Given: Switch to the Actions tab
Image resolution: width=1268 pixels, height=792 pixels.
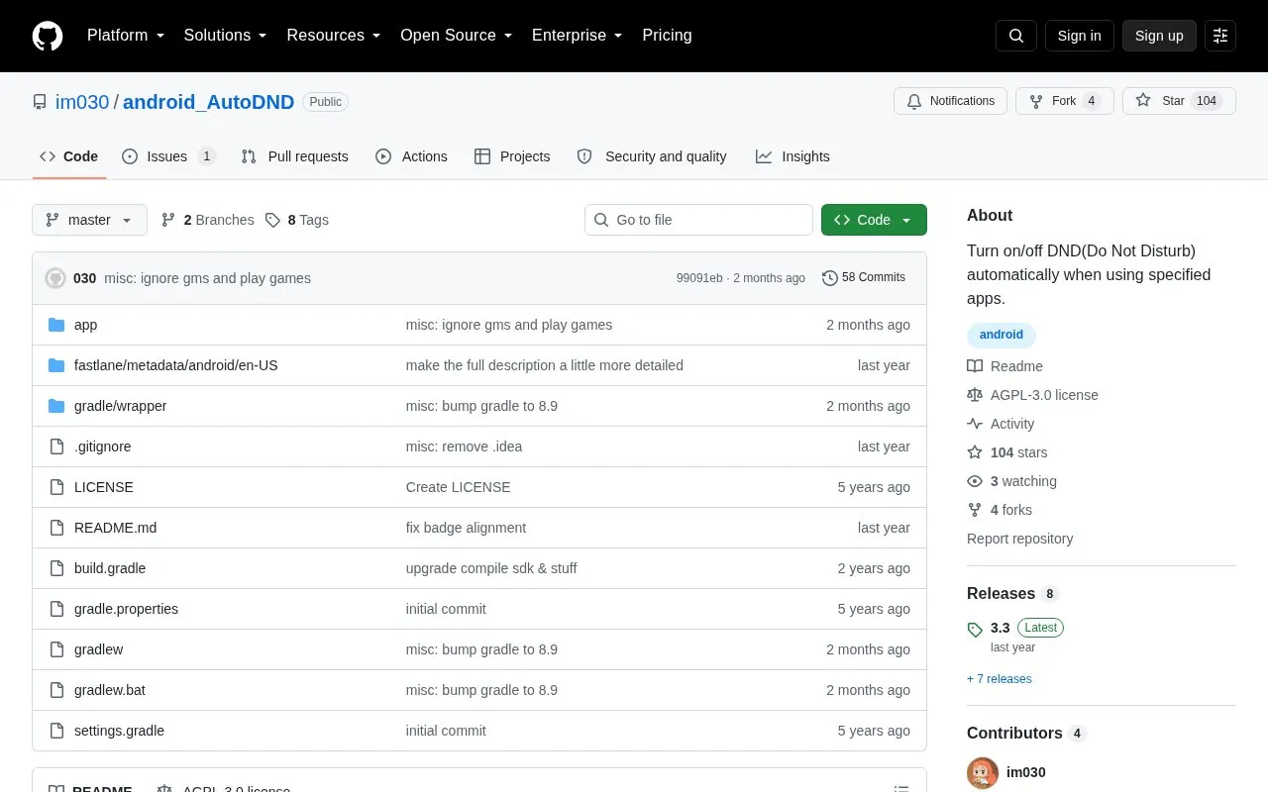Looking at the screenshot, I should [x=412, y=156].
